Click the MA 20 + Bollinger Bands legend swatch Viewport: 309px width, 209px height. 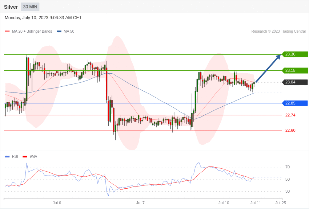7,32
